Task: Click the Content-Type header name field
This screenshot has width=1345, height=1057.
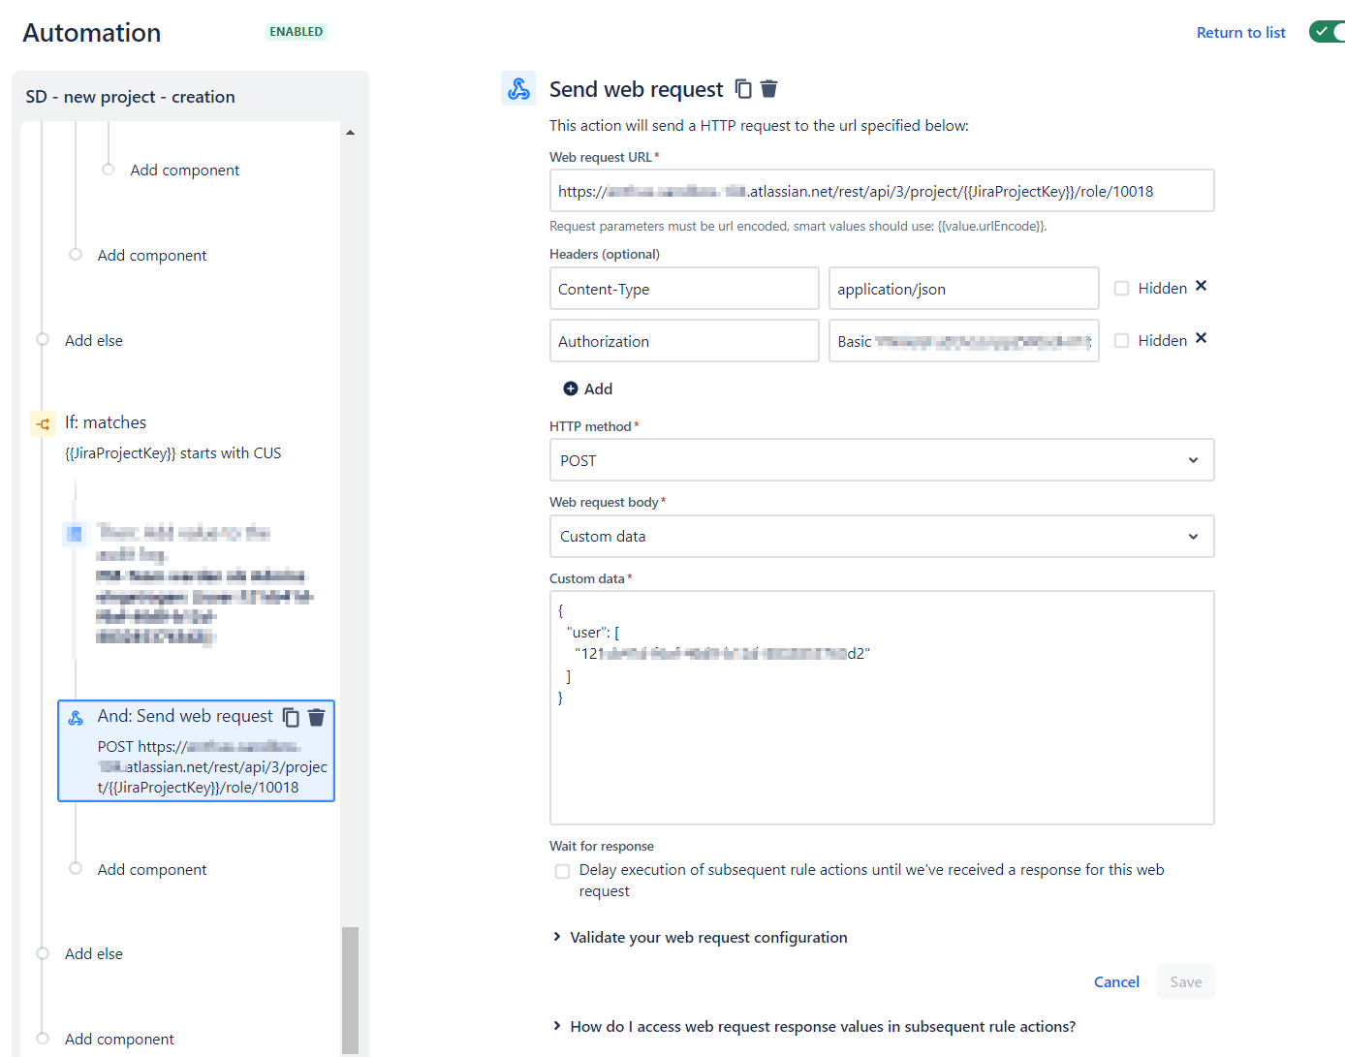Action: pyautogui.click(x=684, y=289)
